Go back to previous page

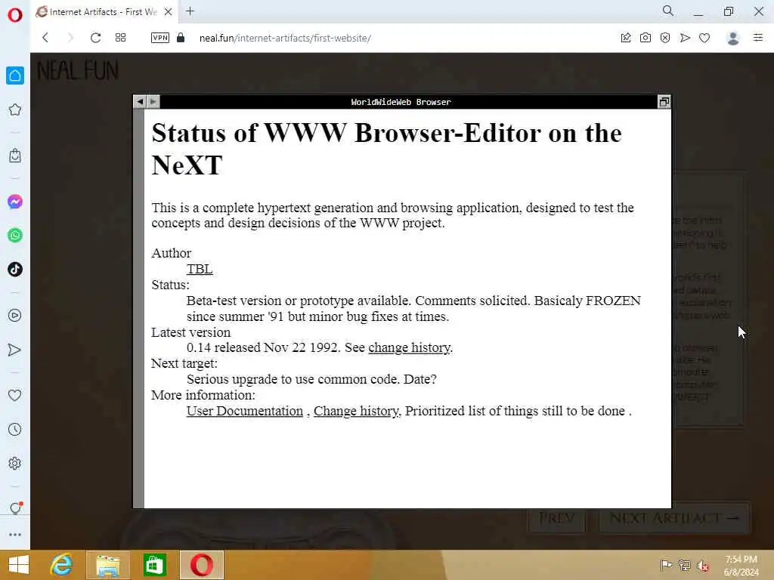tap(45, 38)
